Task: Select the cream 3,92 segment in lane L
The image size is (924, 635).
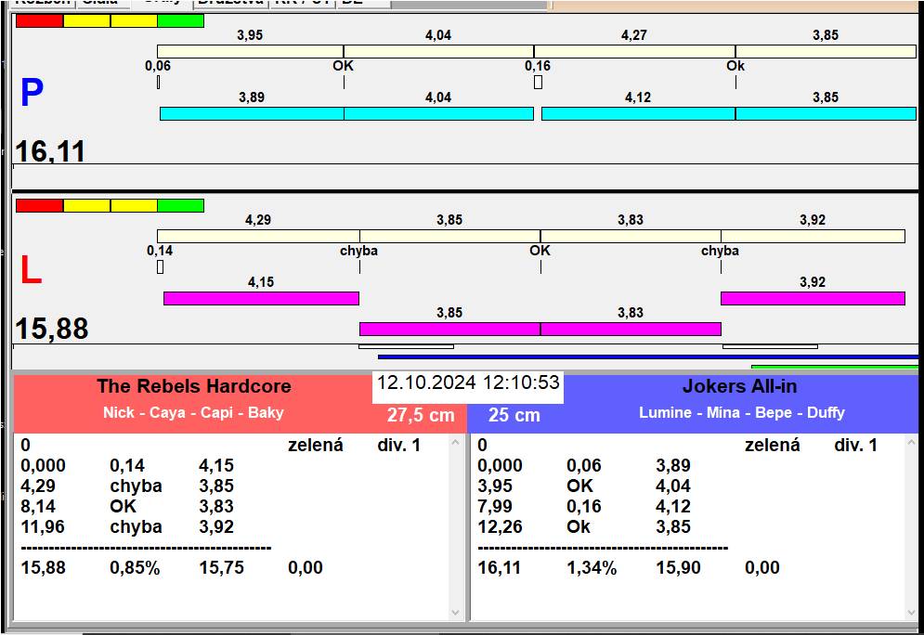Action: 813,236
